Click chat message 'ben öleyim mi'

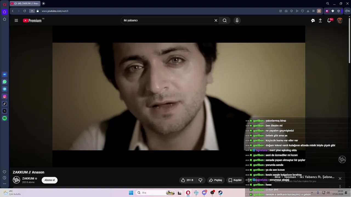coord(274,126)
